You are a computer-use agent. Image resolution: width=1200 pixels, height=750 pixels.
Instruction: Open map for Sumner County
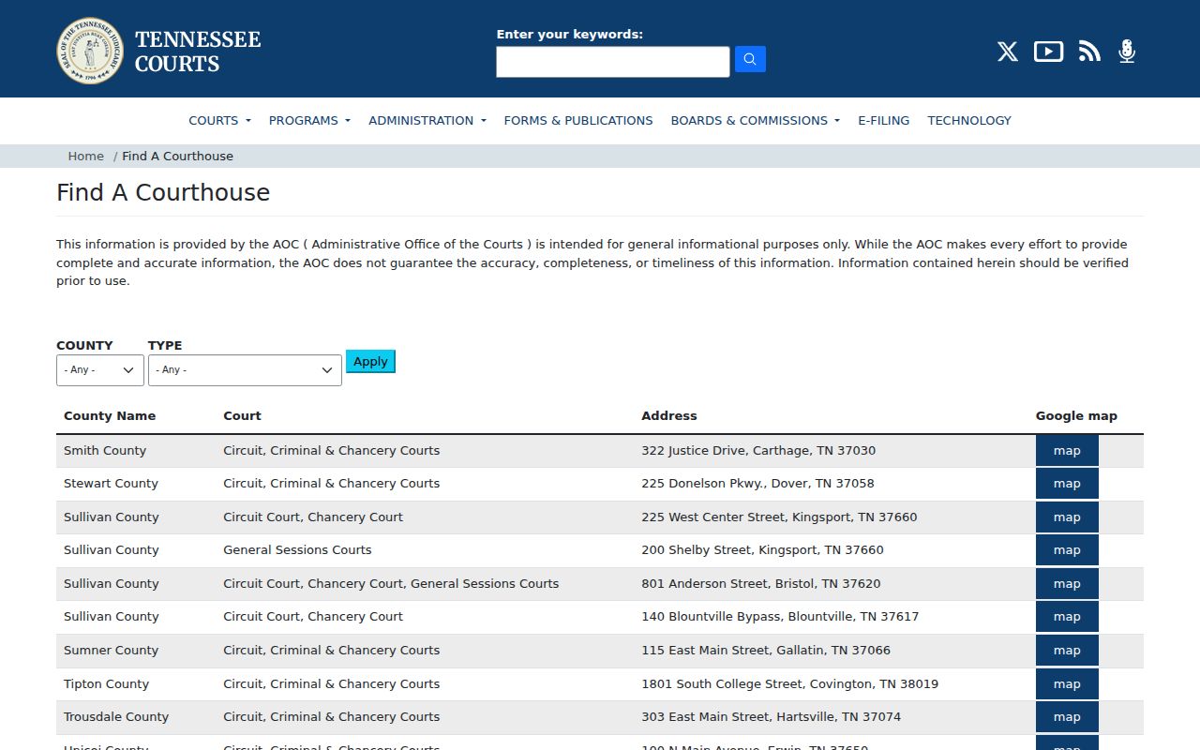[1067, 650]
